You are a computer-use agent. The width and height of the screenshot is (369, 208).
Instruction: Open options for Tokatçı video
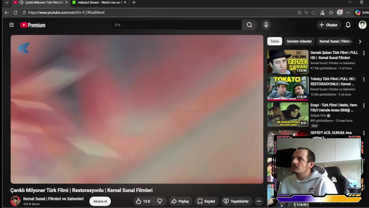click(x=364, y=79)
